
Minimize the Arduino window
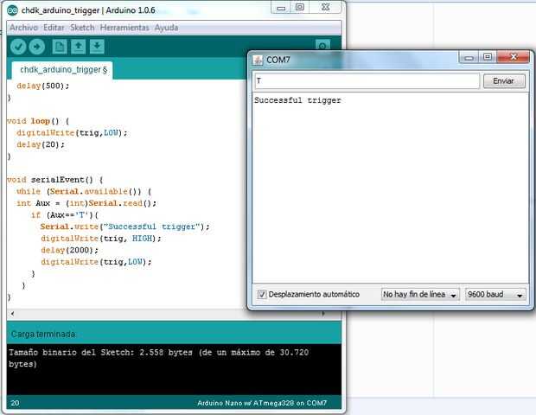(281, 8)
